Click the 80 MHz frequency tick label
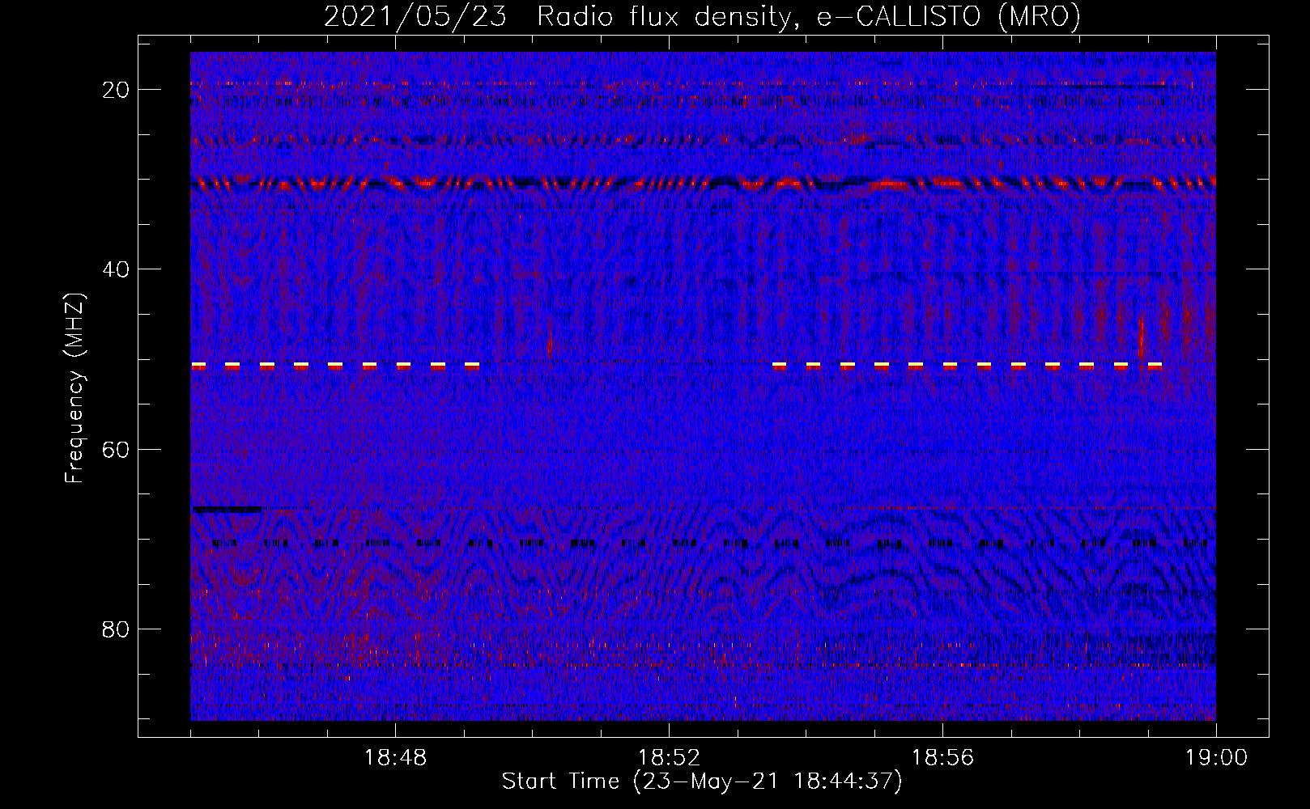Viewport: 1310px width, 809px height. (117, 629)
